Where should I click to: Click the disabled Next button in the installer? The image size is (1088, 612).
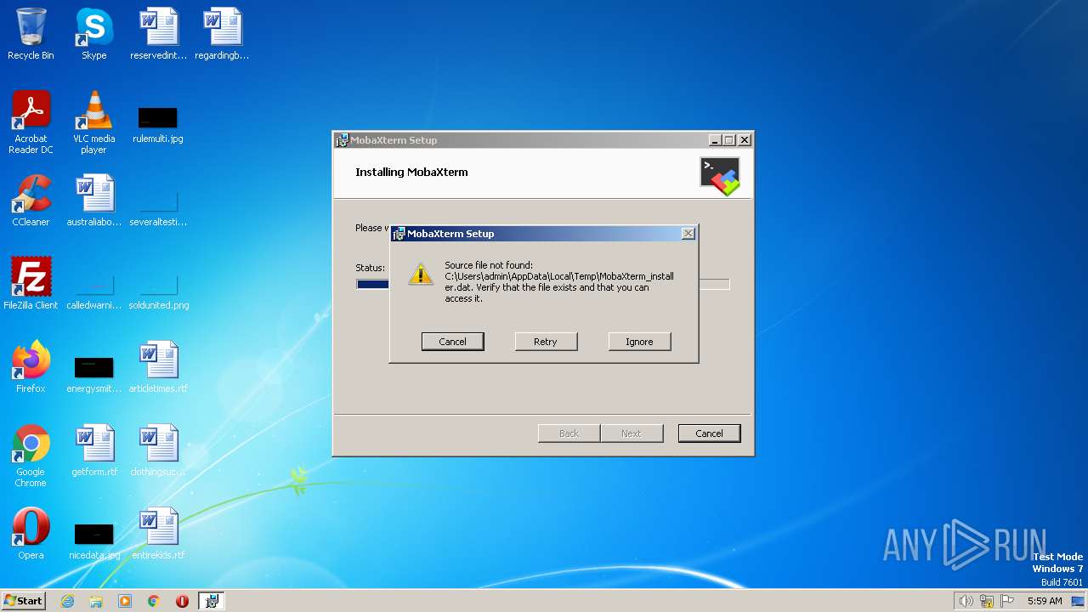[631, 433]
